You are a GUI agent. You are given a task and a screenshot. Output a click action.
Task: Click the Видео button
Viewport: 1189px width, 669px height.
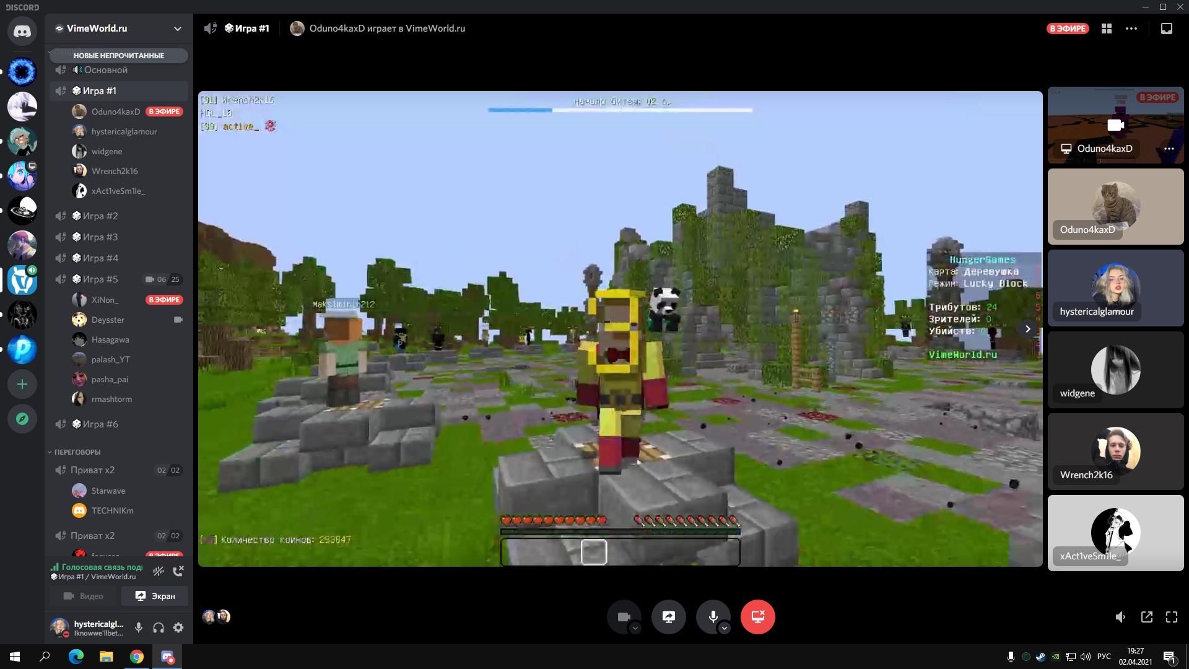(x=84, y=596)
